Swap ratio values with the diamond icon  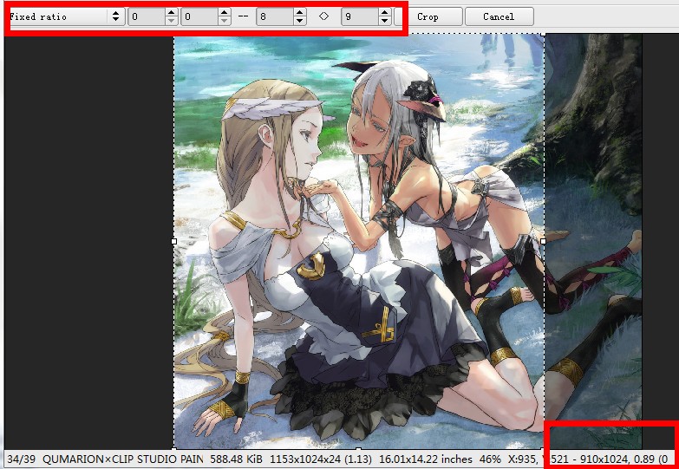pyautogui.click(x=324, y=16)
